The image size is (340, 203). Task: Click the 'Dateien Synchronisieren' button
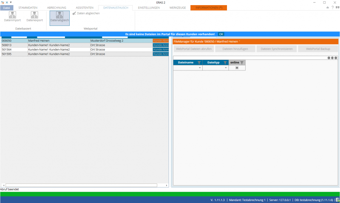[277, 49]
